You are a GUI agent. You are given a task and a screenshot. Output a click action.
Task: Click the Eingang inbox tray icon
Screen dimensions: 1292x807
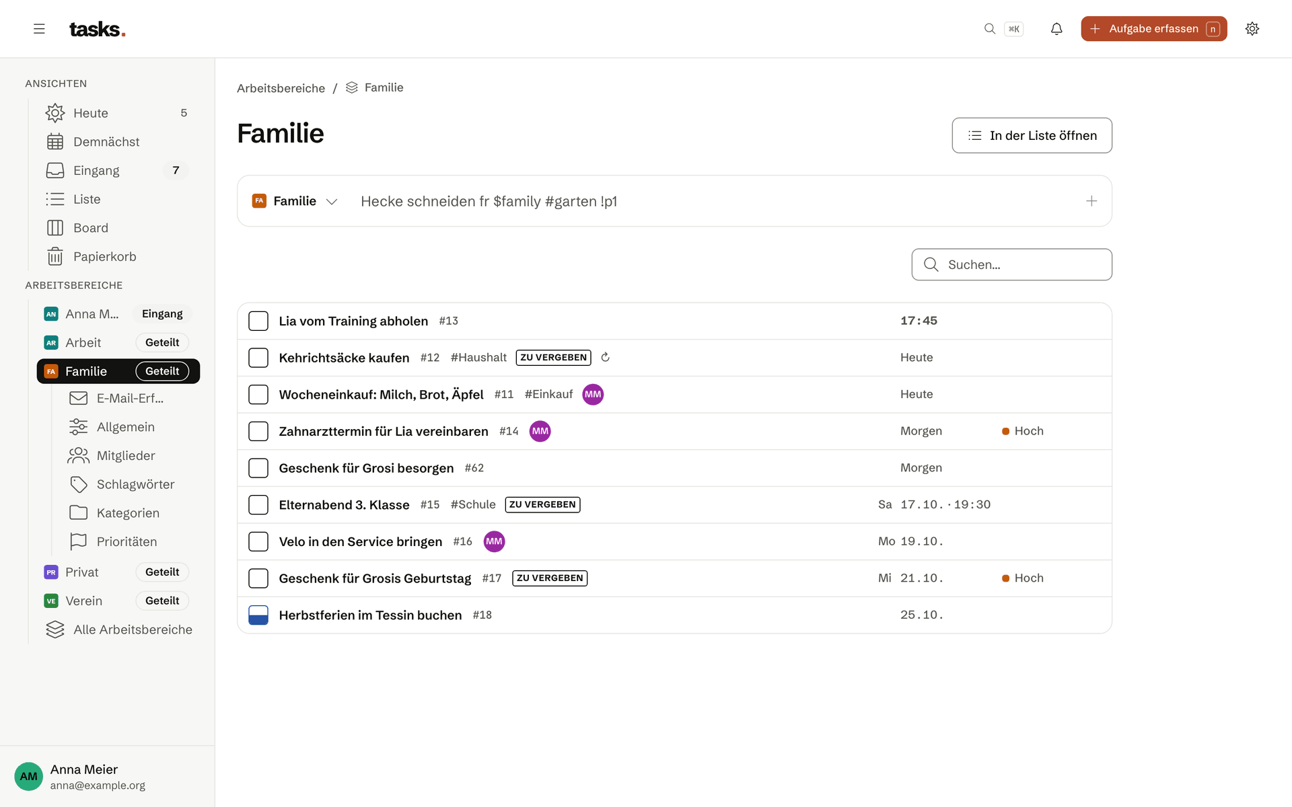(x=55, y=171)
